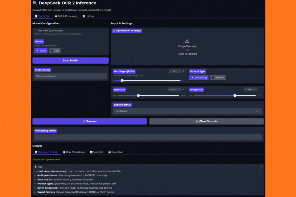Open the Download results tab

(116, 152)
